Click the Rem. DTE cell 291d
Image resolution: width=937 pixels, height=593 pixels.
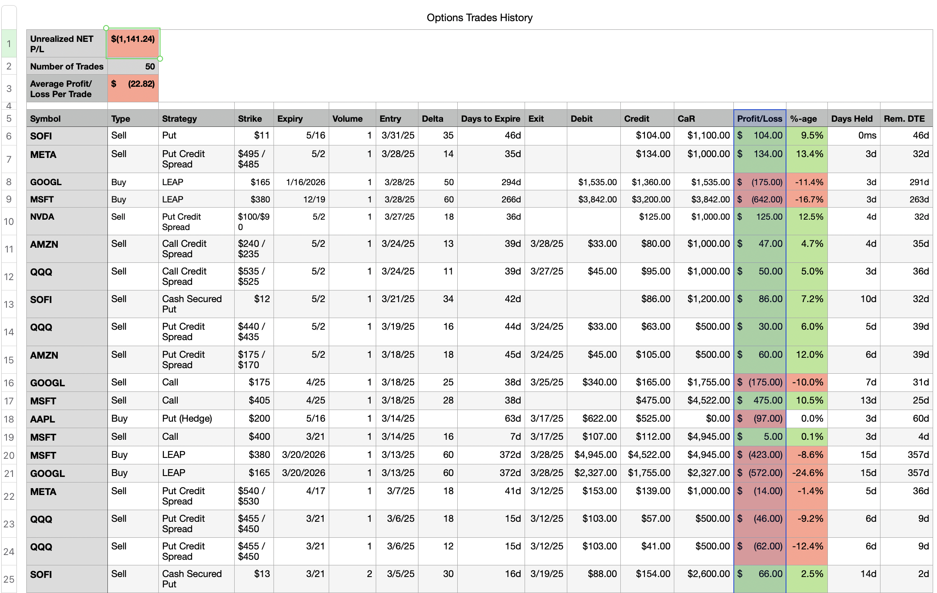[906, 182]
